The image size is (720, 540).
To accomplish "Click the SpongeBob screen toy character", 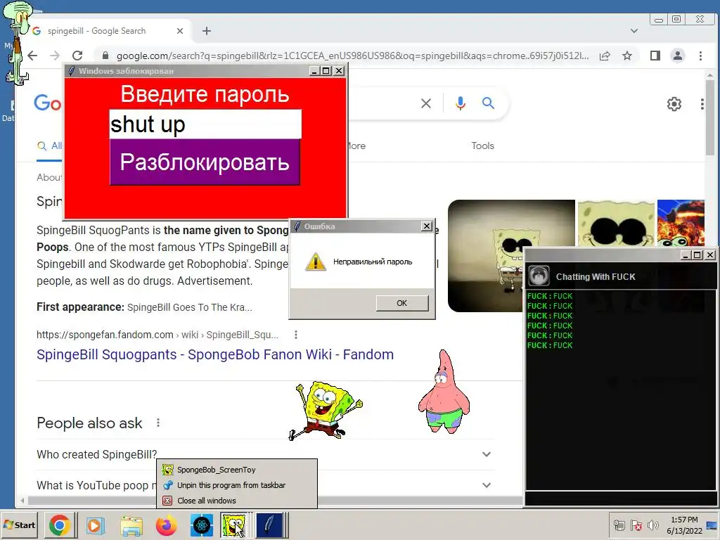I will click(326, 410).
